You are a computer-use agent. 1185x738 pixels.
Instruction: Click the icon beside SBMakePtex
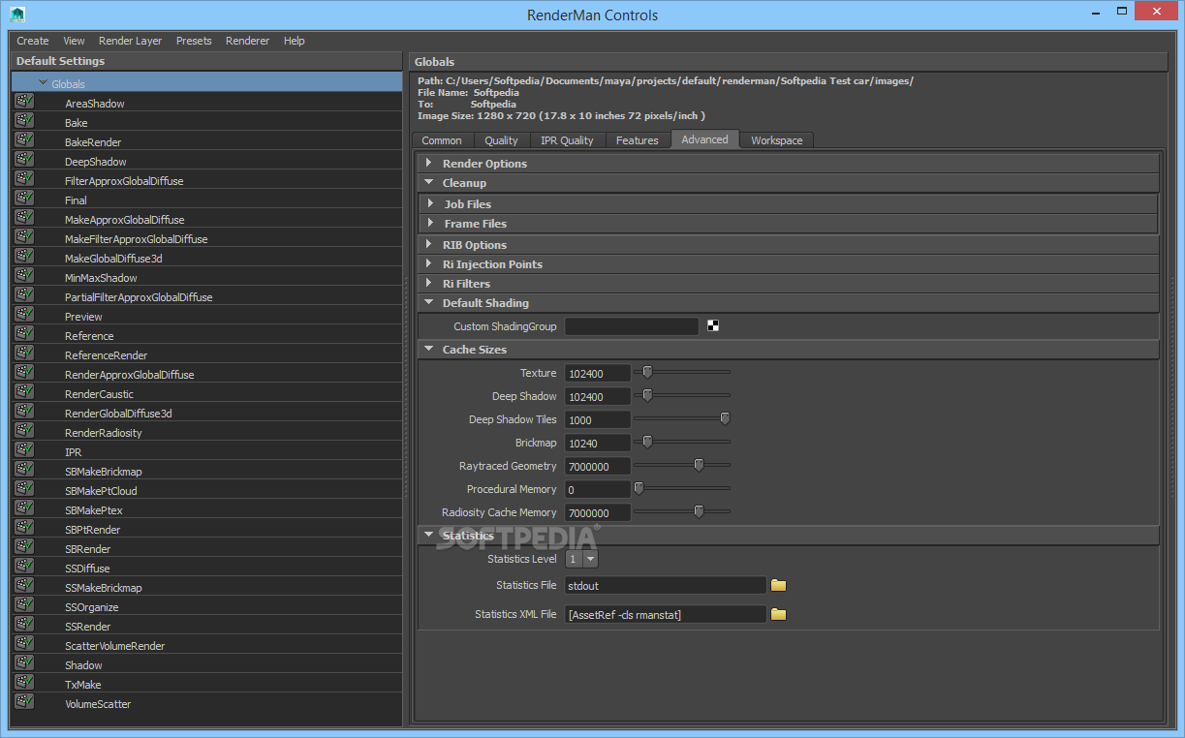(24, 508)
